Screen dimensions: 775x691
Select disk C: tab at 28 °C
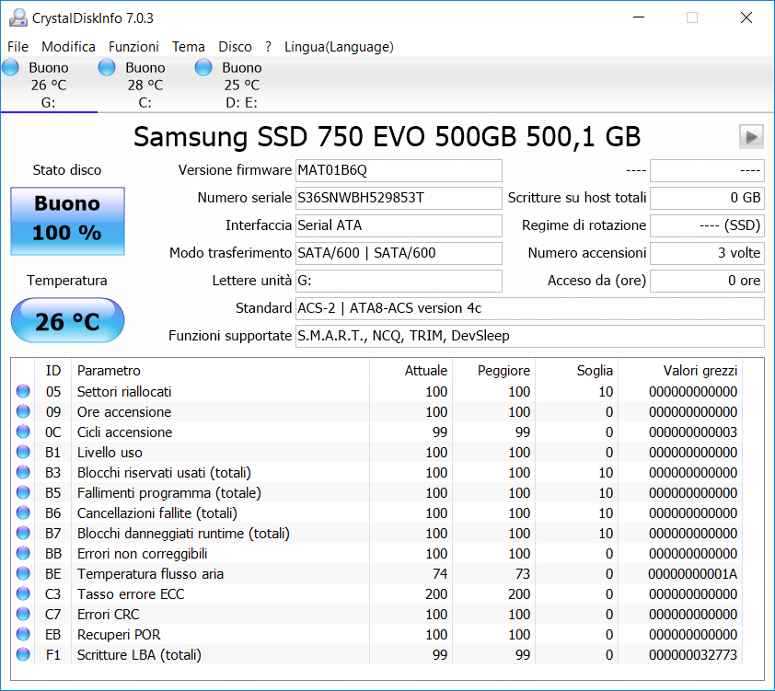click(x=145, y=85)
